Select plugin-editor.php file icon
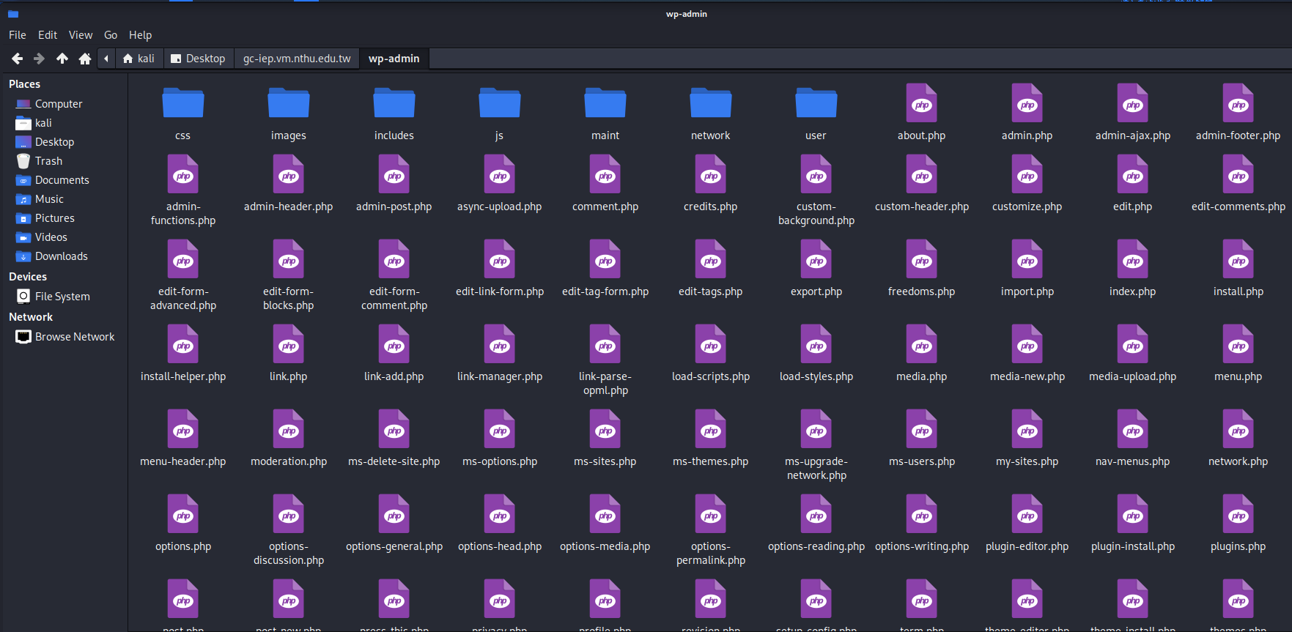The width and height of the screenshot is (1292, 632). 1027,514
